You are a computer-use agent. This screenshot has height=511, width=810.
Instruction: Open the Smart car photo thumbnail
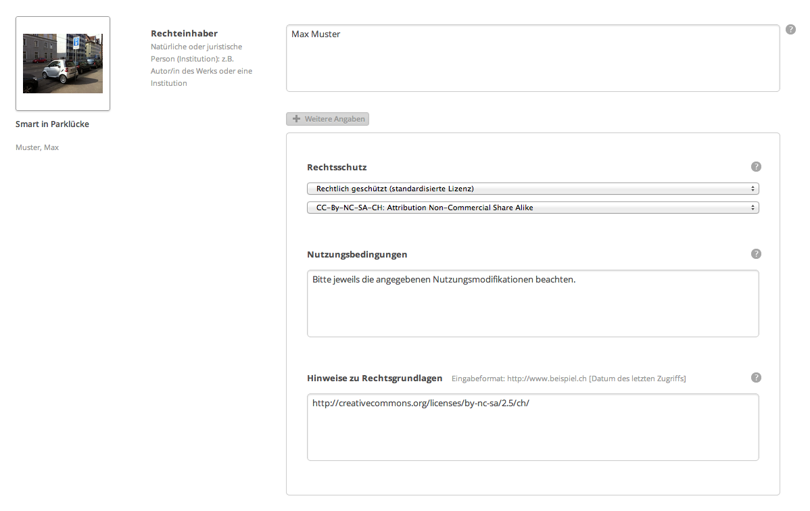click(63, 64)
